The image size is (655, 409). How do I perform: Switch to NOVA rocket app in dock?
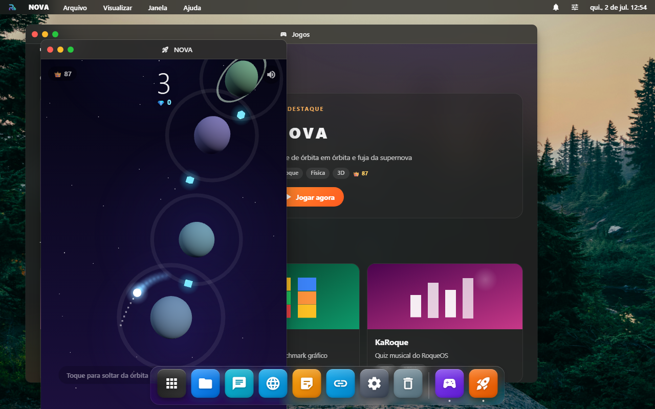tap(483, 383)
